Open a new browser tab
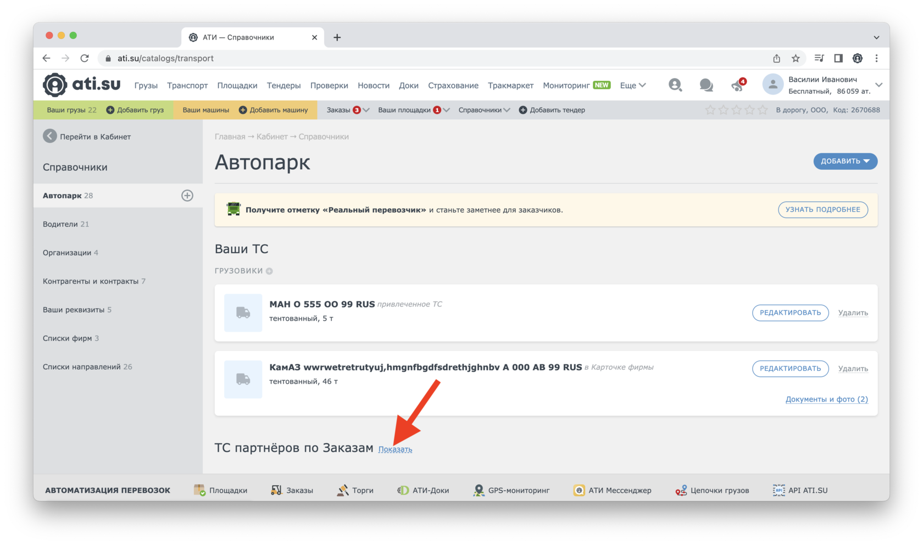The width and height of the screenshot is (923, 545). (x=337, y=37)
